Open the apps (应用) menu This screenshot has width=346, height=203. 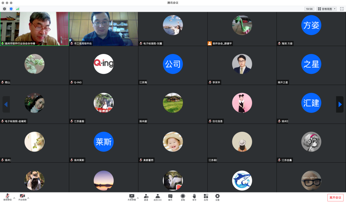pyautogui.click(x=206, y=197)
